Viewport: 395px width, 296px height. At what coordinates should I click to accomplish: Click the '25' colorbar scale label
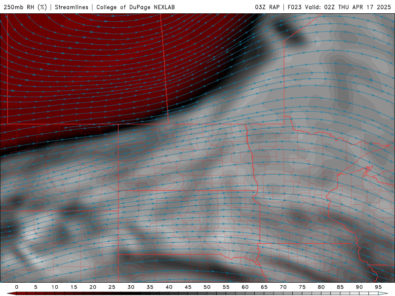pos(112,287)
